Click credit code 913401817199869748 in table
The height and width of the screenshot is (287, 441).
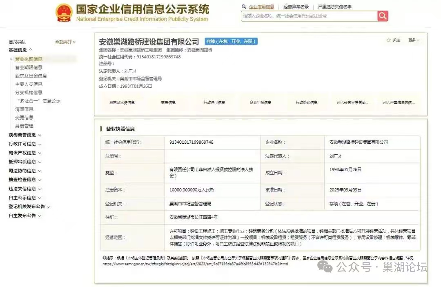tap(191, 142)
